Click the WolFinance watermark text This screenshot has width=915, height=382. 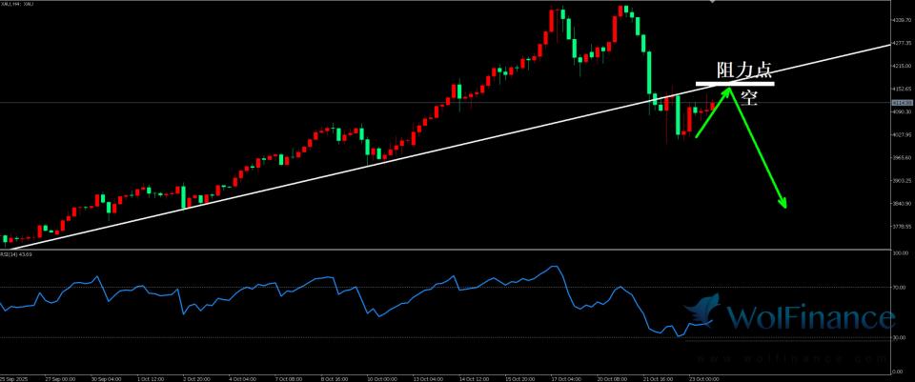coord(810,317)
